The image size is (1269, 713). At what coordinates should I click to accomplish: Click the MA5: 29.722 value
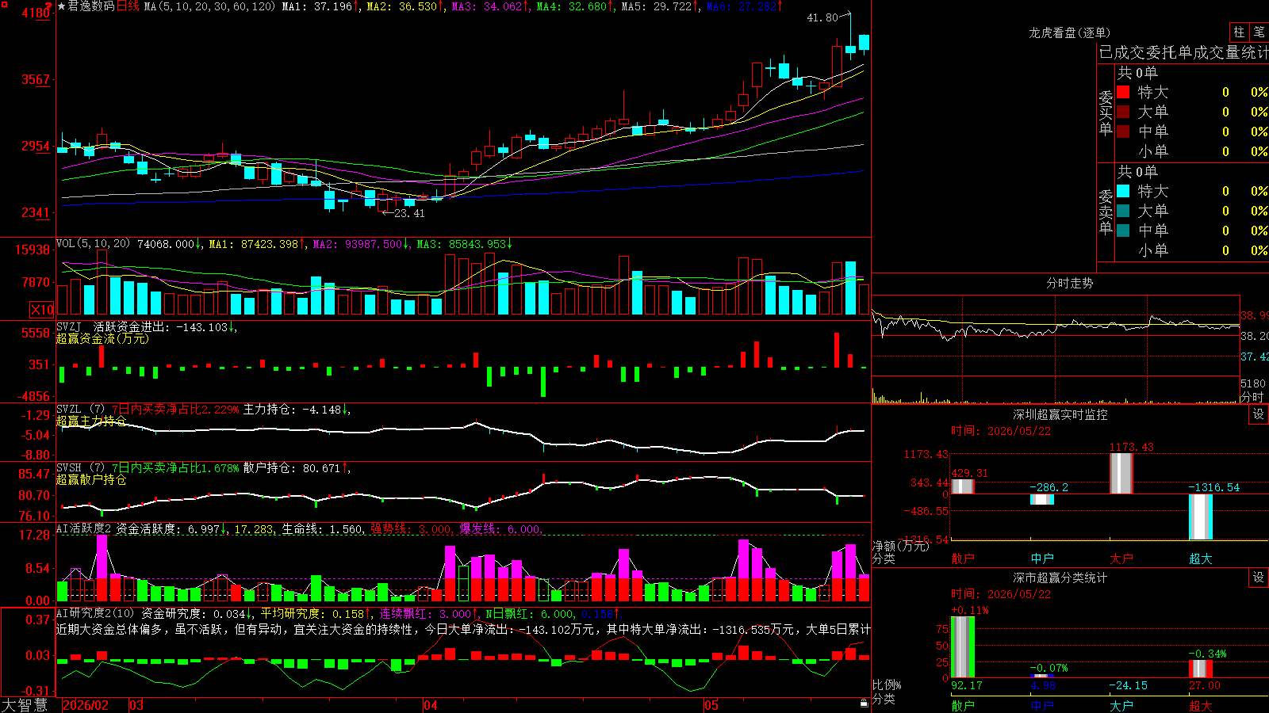pos(657,6)
